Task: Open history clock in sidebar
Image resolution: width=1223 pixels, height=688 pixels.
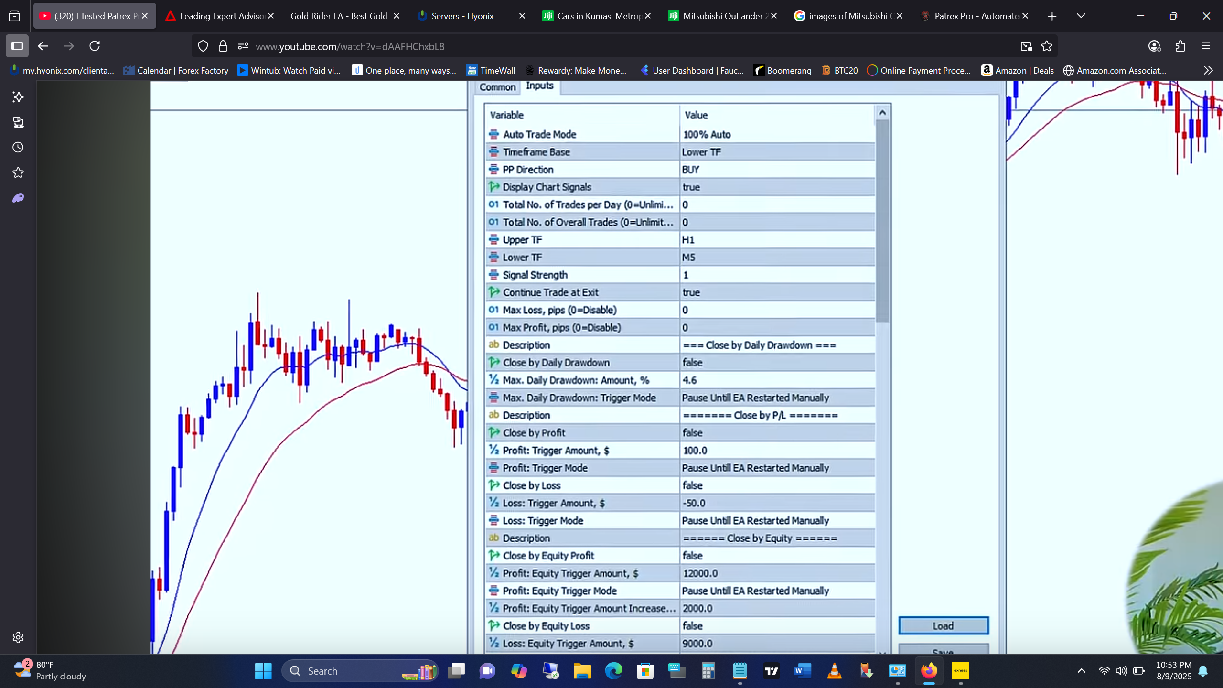Action: 18,147
